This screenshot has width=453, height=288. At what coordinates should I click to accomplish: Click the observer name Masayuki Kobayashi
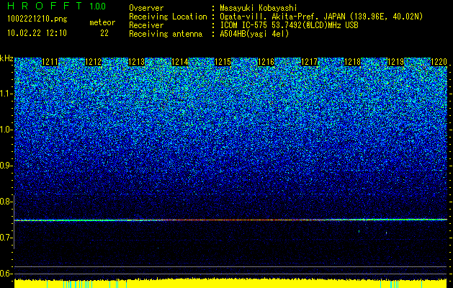pyautogui.click(x=259, y=8)
